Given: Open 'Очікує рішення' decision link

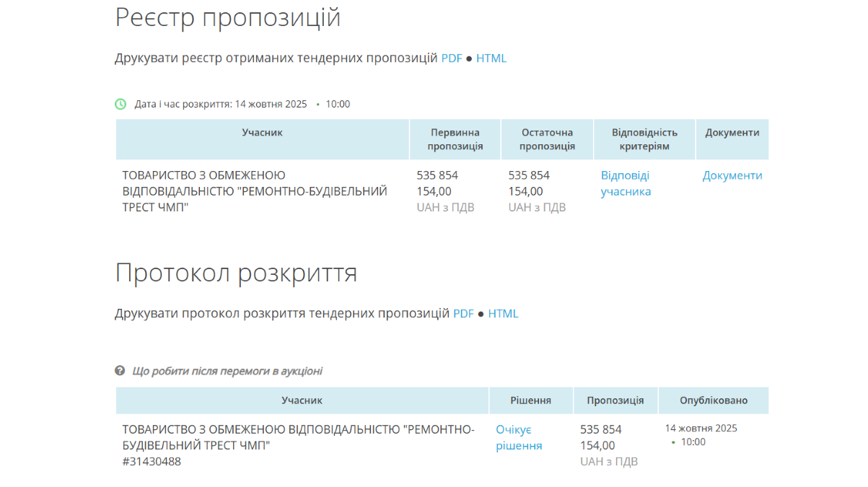Looking at the screenshot, I should (519, 437).
